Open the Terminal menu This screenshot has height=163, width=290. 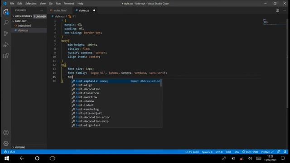click(69, 4)
